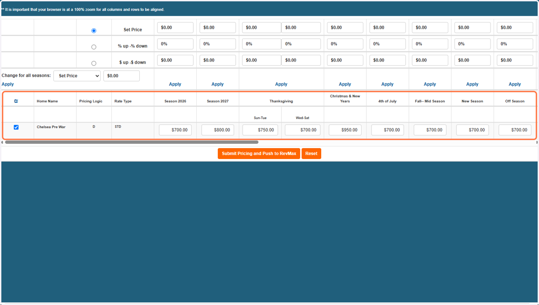Click Chelsea Pre War Wed-Sat price $700.00

tap(302, 130)
